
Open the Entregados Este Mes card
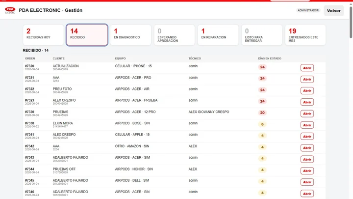(305, 35)
